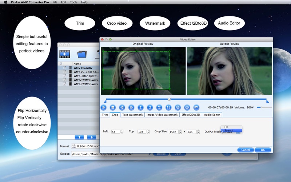Open the Apple menu

click(x=5, y=2)
